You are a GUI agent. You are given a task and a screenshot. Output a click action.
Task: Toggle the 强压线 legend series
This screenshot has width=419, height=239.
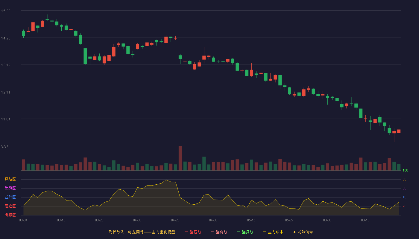click(x=193, y=232)
